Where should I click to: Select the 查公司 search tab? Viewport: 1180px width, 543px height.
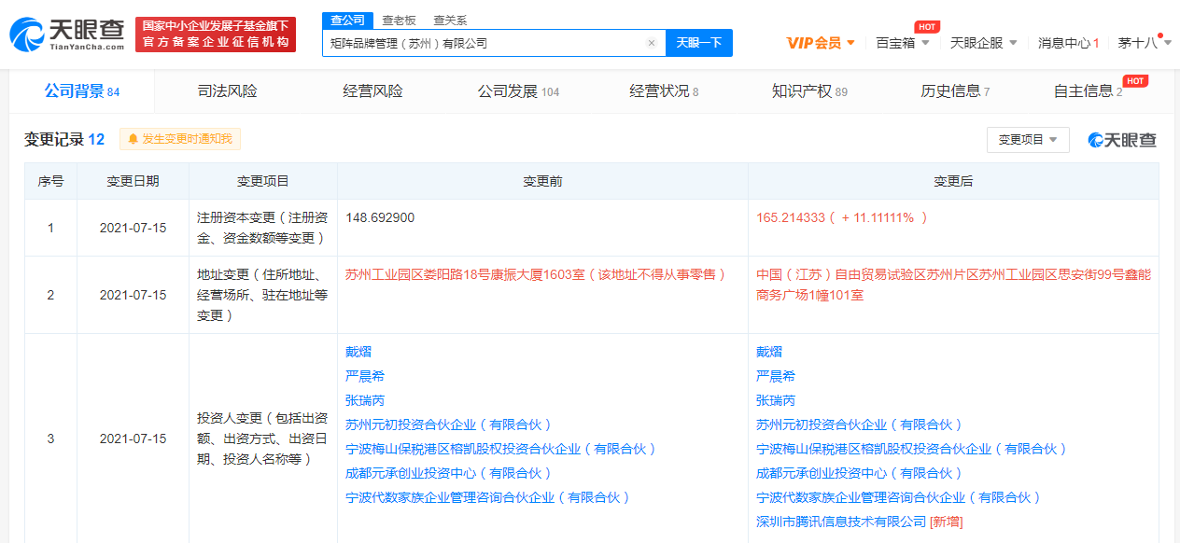(x=347, y=20)
